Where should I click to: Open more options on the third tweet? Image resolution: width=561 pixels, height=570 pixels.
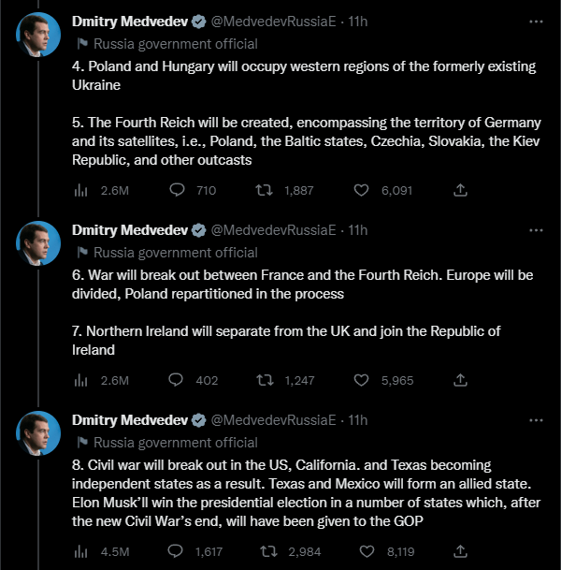tap(535, 420)
